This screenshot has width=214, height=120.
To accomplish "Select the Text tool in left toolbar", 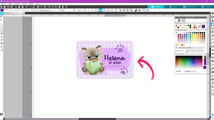I will [1, 37].
